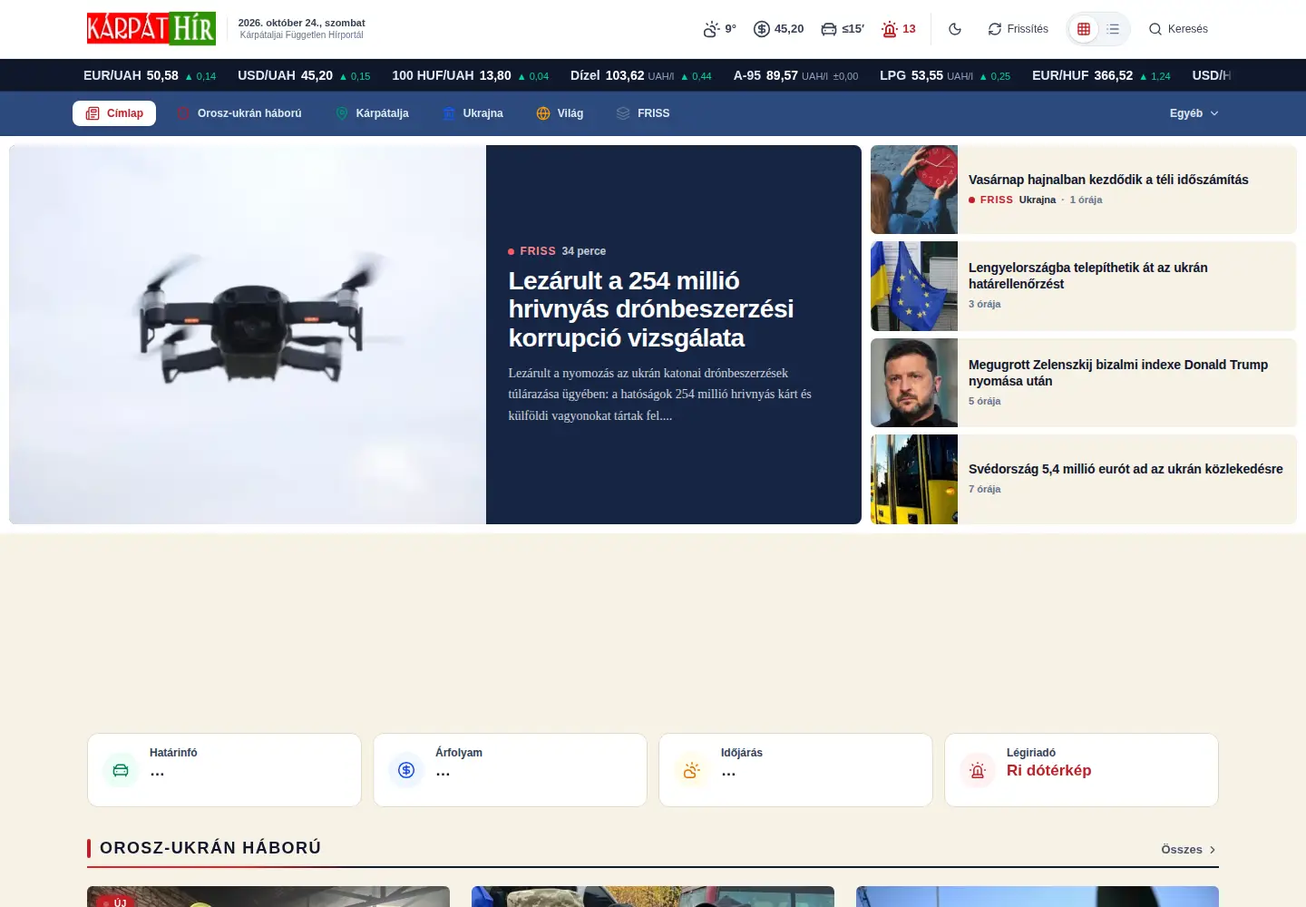Open the Svédország 5,4 millió eurót headline

pos(1126,469)
